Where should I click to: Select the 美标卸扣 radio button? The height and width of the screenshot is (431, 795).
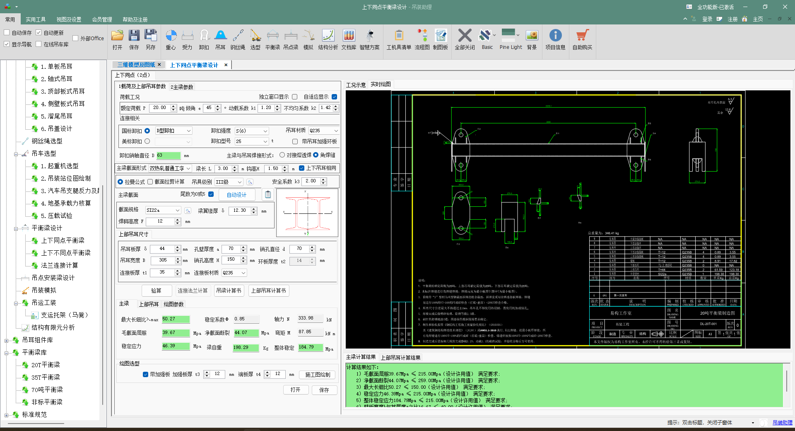147,141
